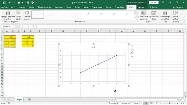This screenshot has height=105, width=187.
Task: Click the Undo arrow icon
Action: [x=8, y=3]
